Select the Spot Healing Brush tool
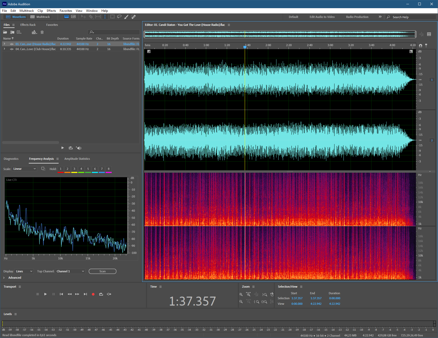The image size is (438, 338). click(x=134, y=17)
